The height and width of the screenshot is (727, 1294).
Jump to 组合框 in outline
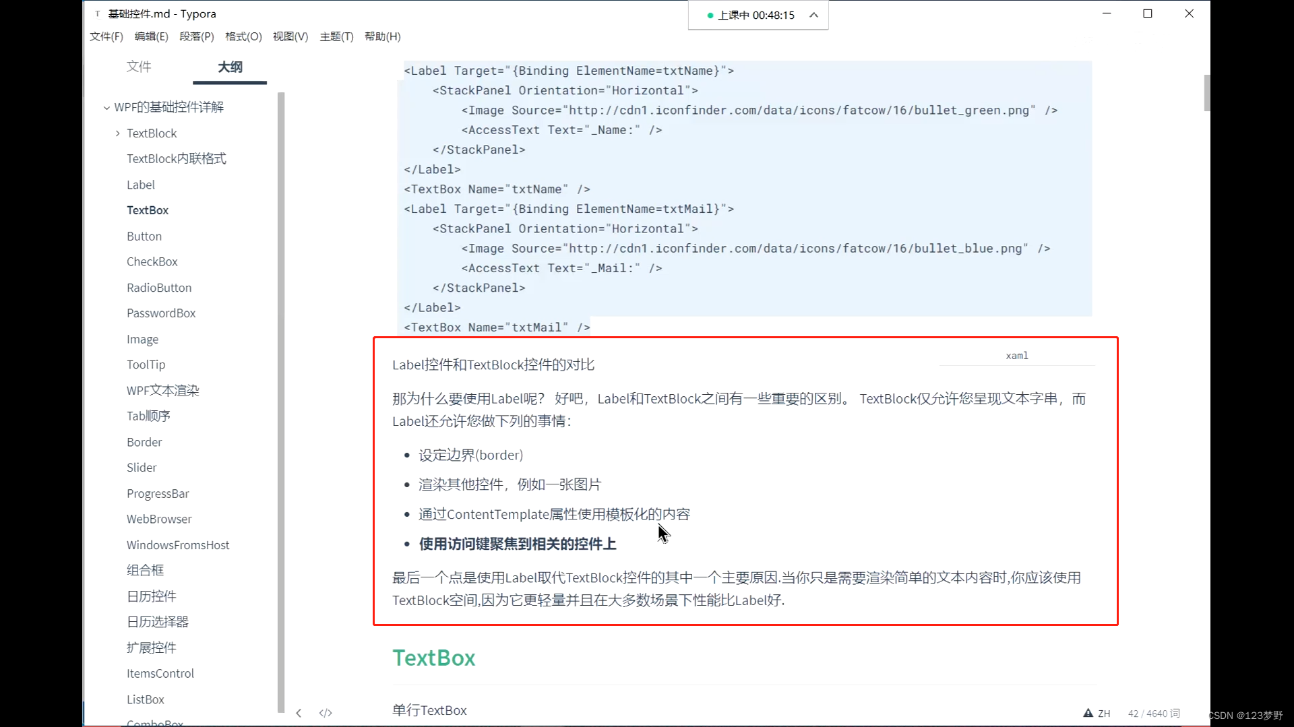pos(146,570)
